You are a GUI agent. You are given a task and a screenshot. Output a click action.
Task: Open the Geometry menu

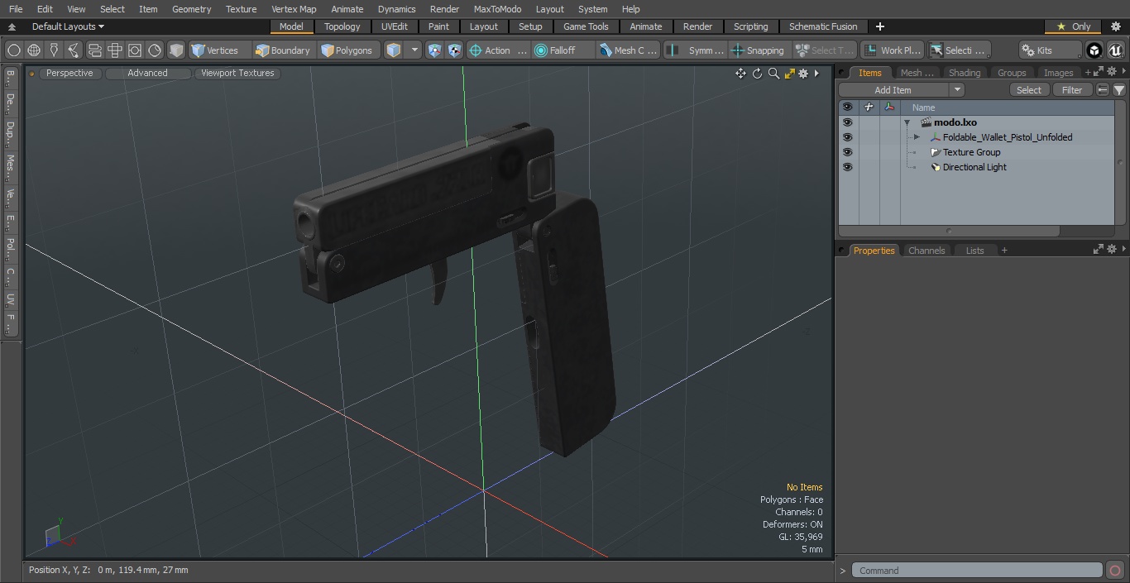tap(191, 9)
